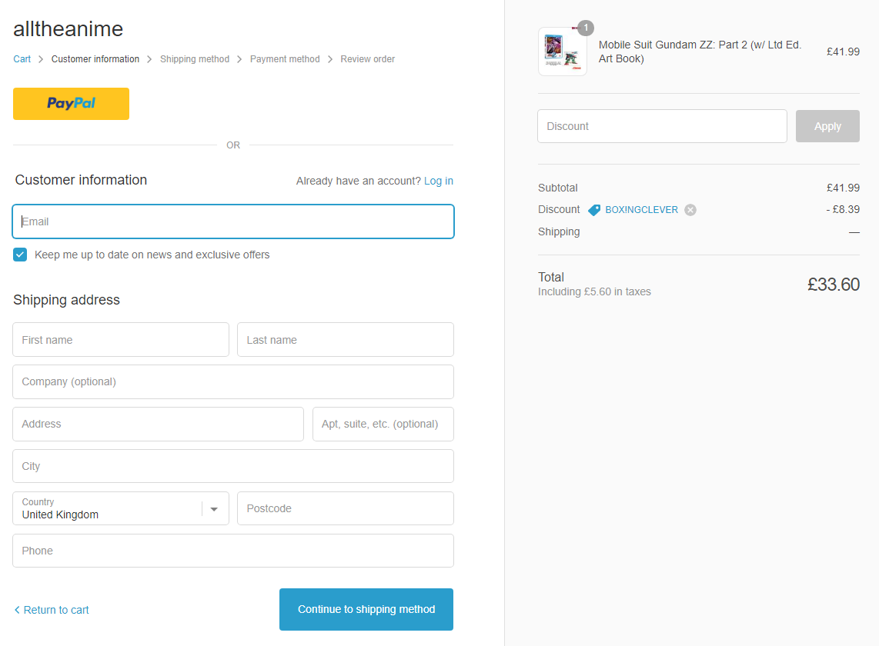Select Review order breadcrumb step

pyautogui.click(x=367, y=59)
